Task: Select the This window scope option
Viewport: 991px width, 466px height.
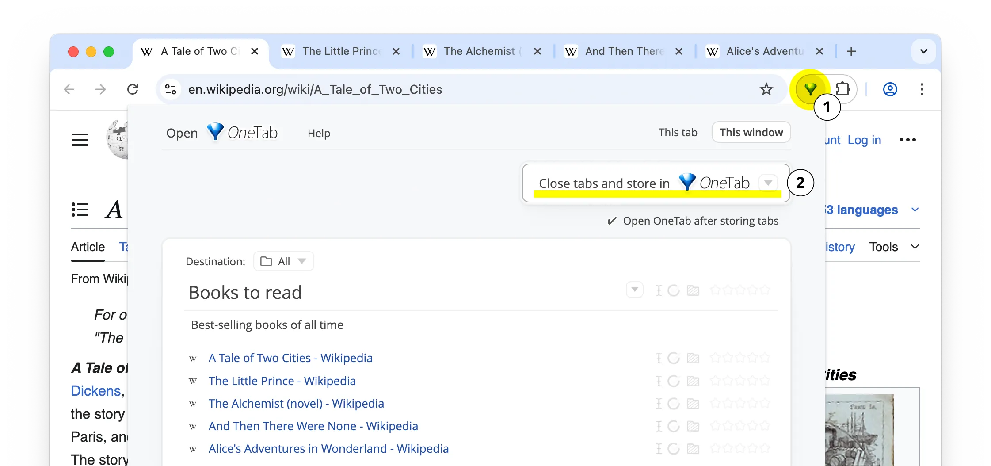Action: 751,132
